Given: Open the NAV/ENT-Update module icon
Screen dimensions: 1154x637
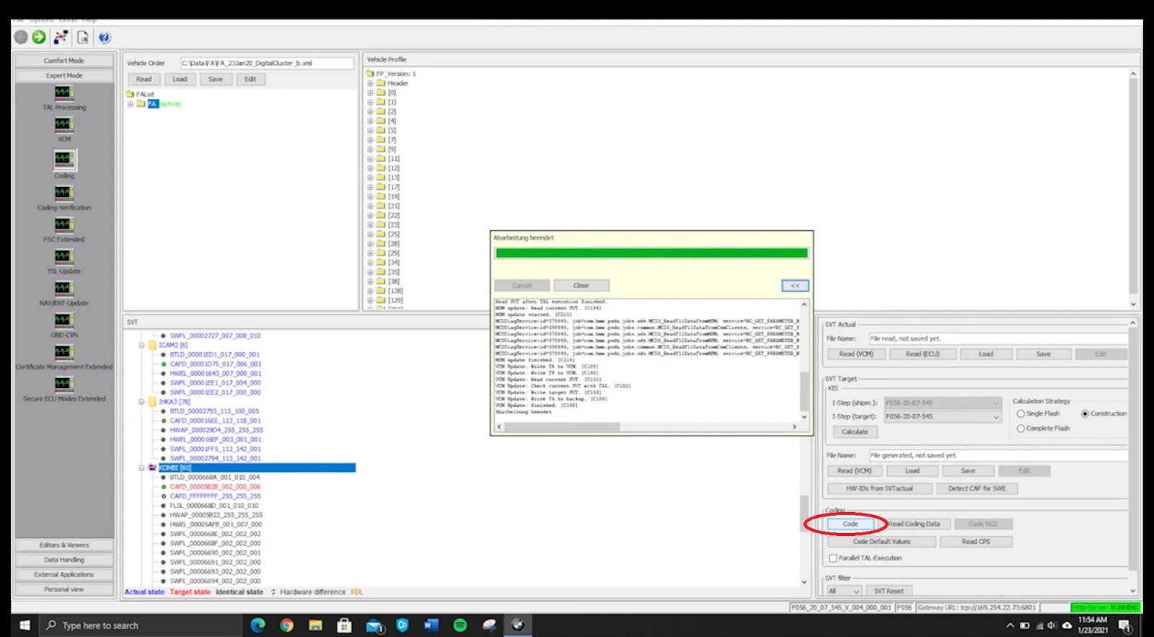Looking at the screenshot, I should click(x=64, y=288).
